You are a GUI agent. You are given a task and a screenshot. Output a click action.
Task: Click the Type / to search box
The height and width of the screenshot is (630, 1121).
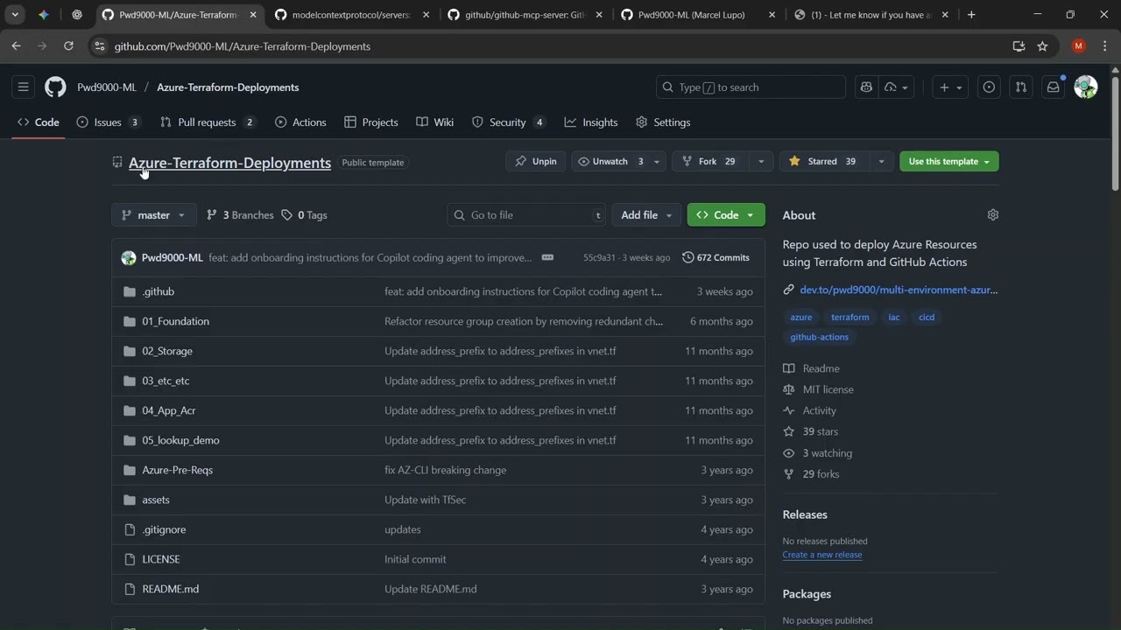pos(751,87)
